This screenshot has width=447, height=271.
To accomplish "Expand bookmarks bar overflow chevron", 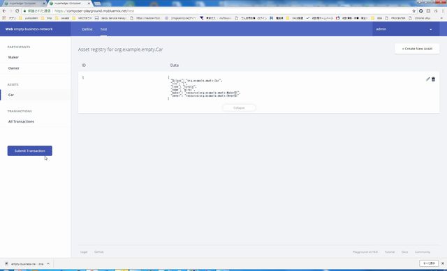I will click(x=441, y=18).
